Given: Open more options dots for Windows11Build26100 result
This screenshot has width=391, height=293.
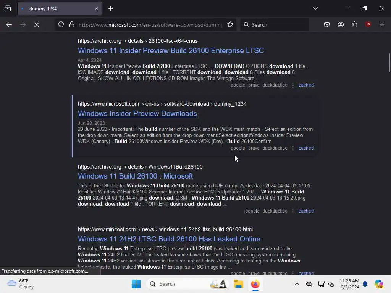Looking at the screenshot, I should tap(293, 211).
